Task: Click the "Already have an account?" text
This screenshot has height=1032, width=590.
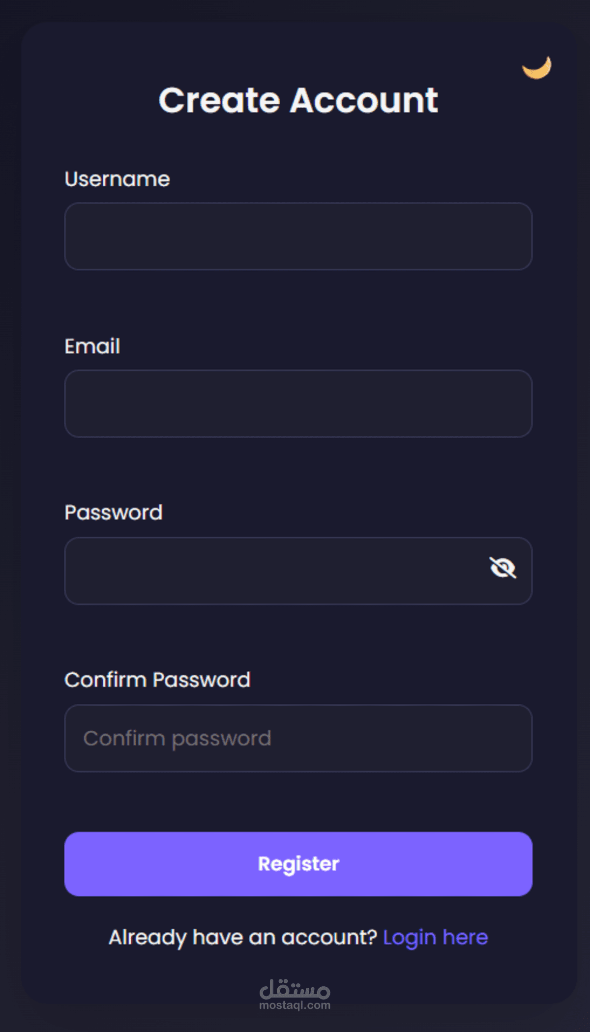Action: click(x=242, y=938)
